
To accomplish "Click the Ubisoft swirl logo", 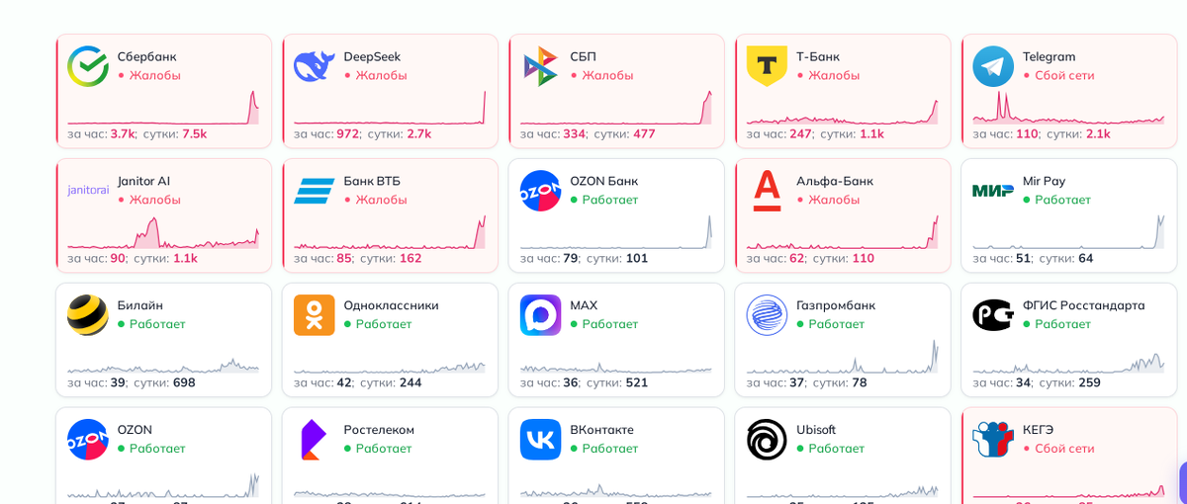I will coord(767,440).
